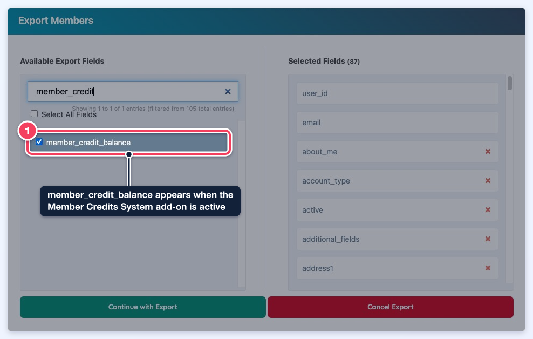The image size is (533, 339).
Task: Select the email selected field
Action: coord(398,123)
